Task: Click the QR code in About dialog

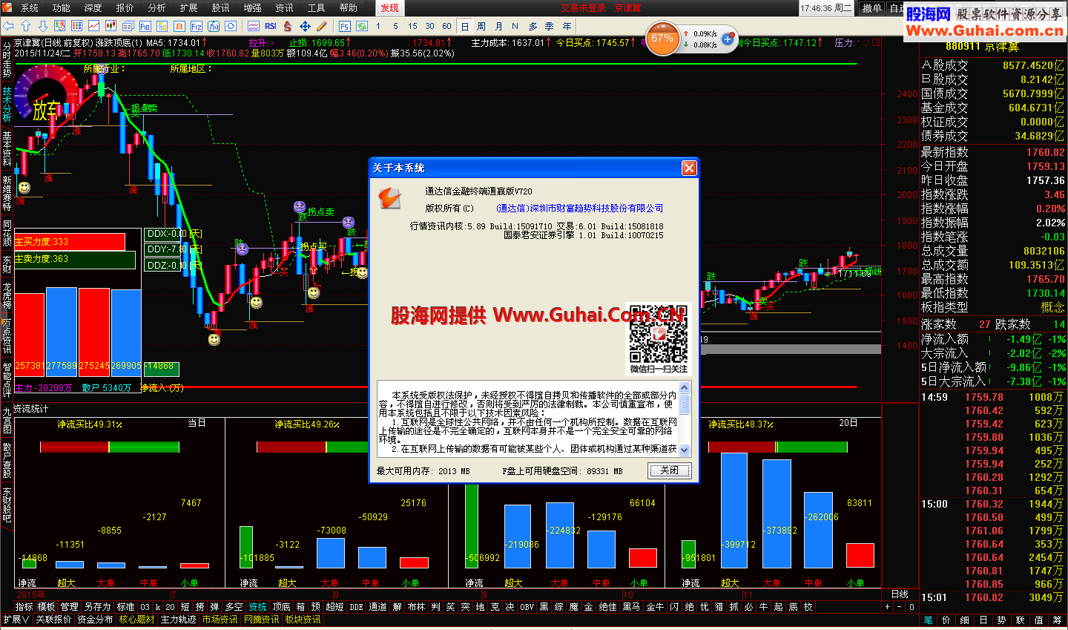Action: (x=659, y=333)
